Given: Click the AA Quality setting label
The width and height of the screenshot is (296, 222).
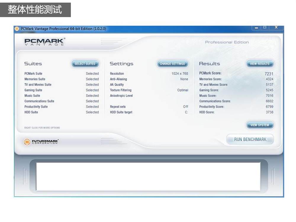Looking at the screenshot, I should point(117,85).
